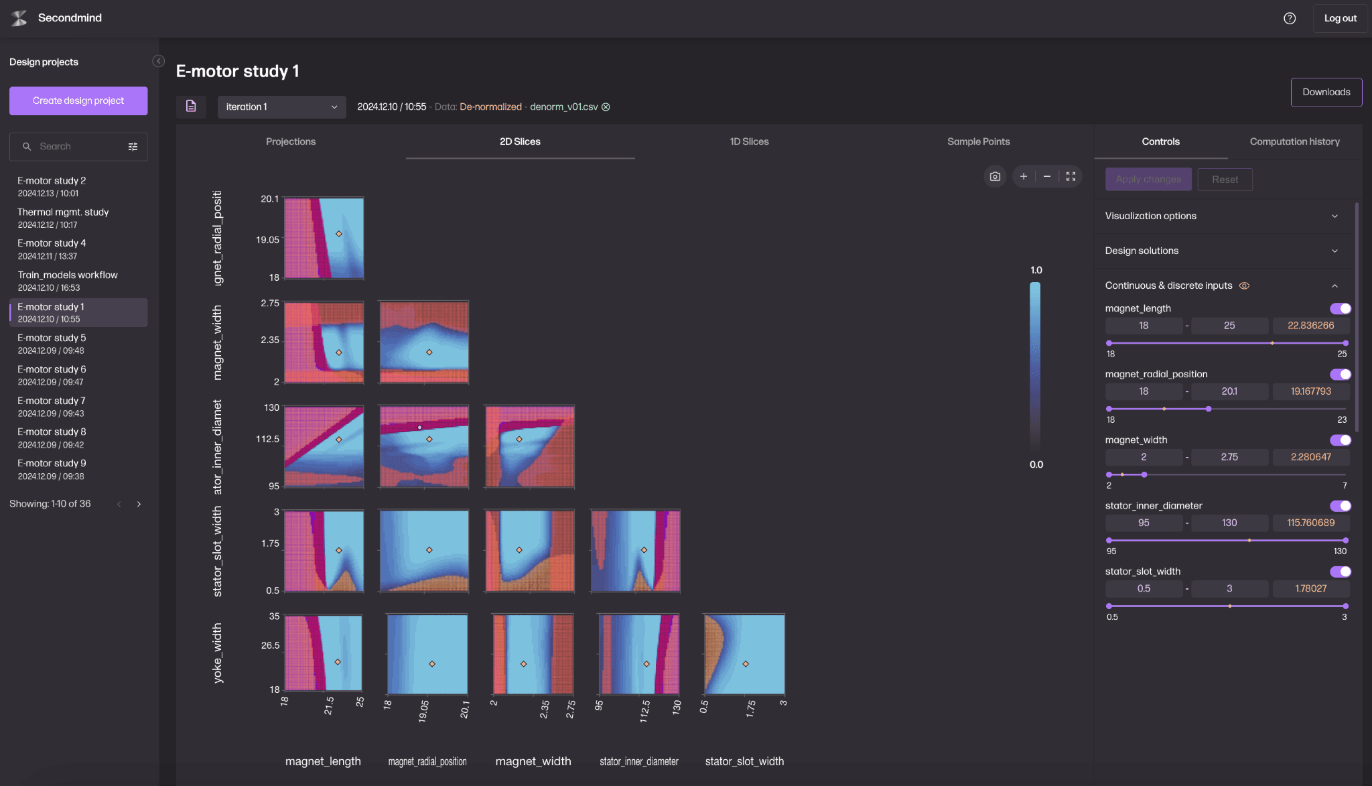
Task: Enter fullscreen plot view
Action: (x=1071, y=176)
